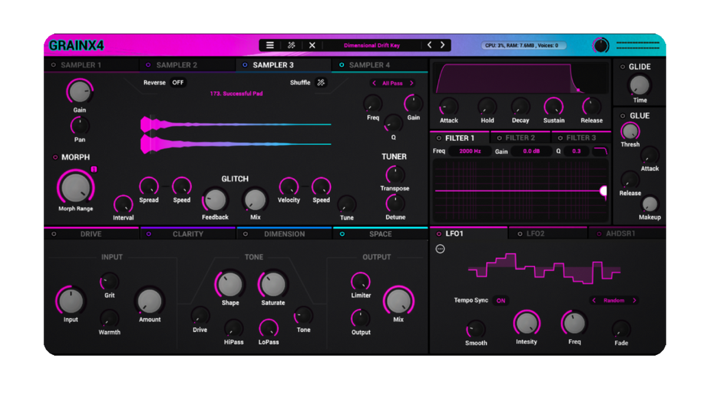
Task: Toggle the LFO2 power indicator
Action: (520, 234)
